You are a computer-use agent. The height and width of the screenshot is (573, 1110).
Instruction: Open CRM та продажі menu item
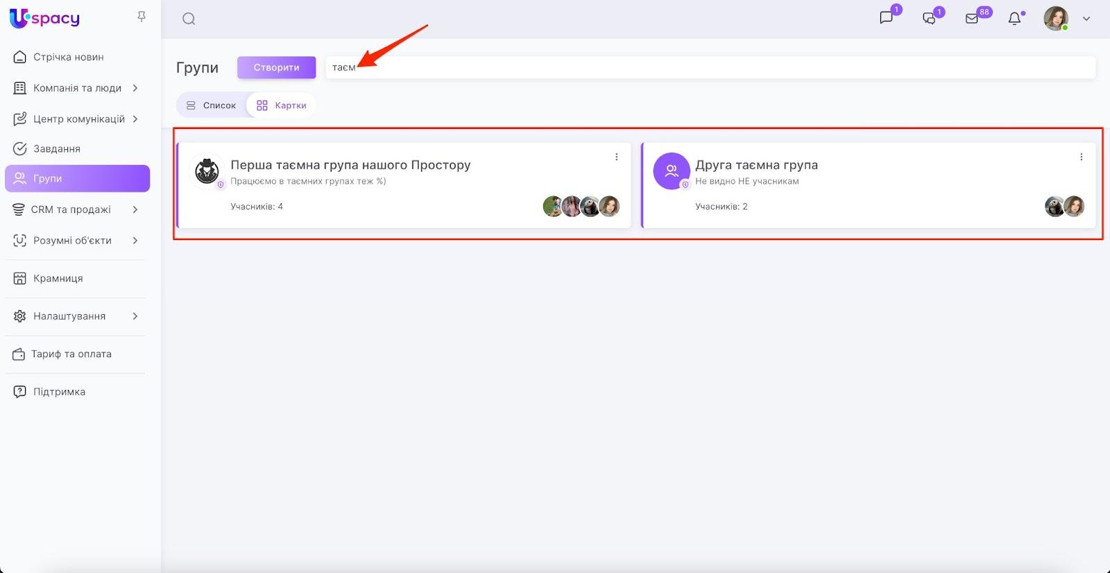tap(71, 209)
